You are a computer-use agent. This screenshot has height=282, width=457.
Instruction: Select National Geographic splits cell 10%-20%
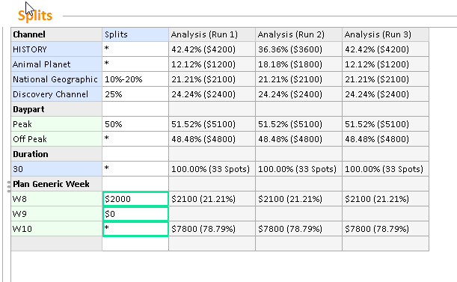tap(135, 79)
